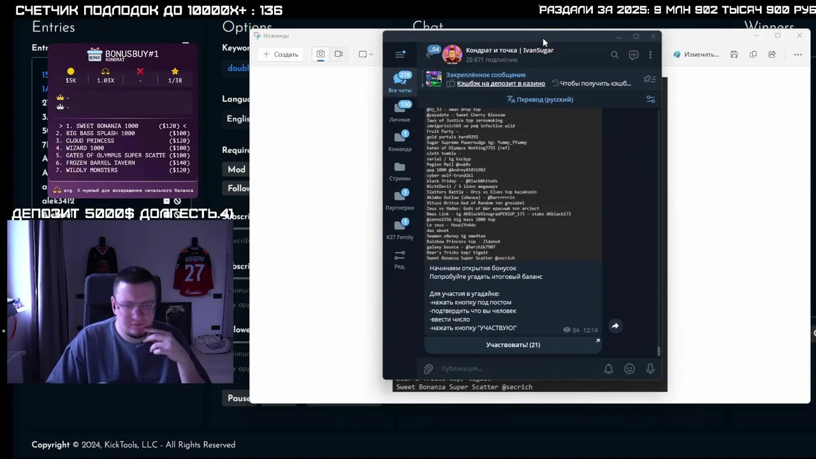Open Telegram channel three-dot options menu
Screen dimensions: 816x459
(650, 55)
